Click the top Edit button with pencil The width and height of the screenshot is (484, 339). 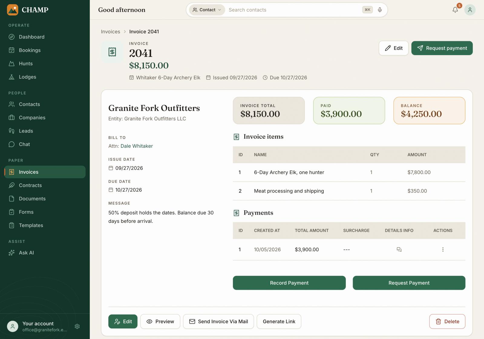point(394,48)
